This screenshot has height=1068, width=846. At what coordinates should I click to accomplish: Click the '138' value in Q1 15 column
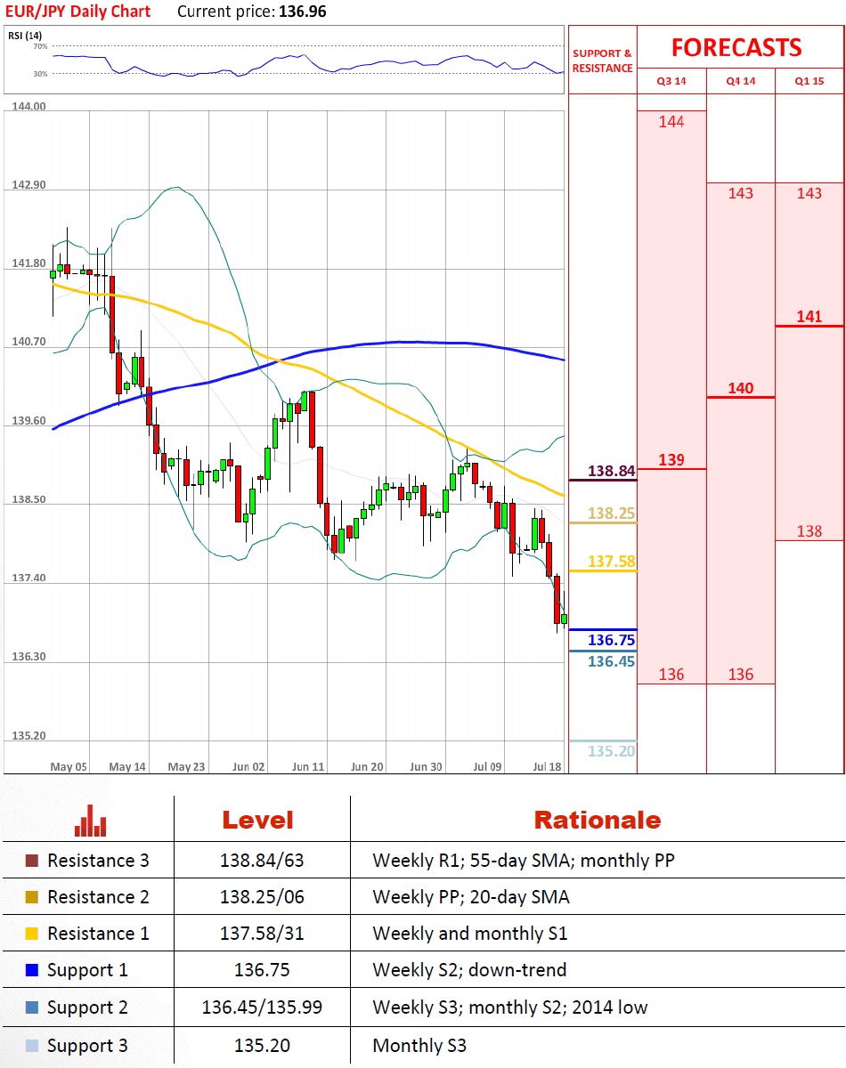[809, 531]
